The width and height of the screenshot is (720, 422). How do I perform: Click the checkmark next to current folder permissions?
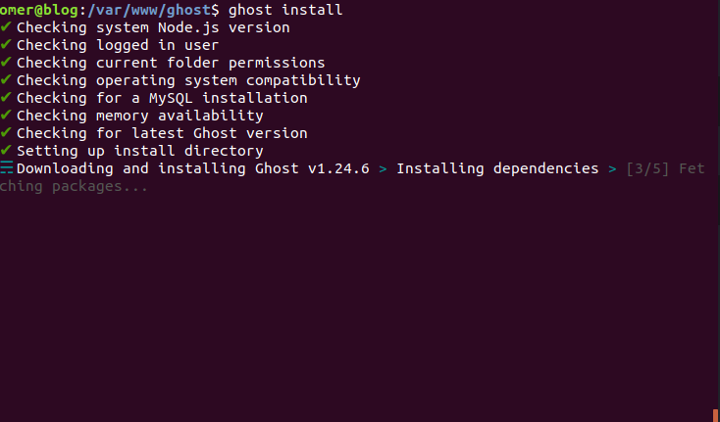pos(6,62)
